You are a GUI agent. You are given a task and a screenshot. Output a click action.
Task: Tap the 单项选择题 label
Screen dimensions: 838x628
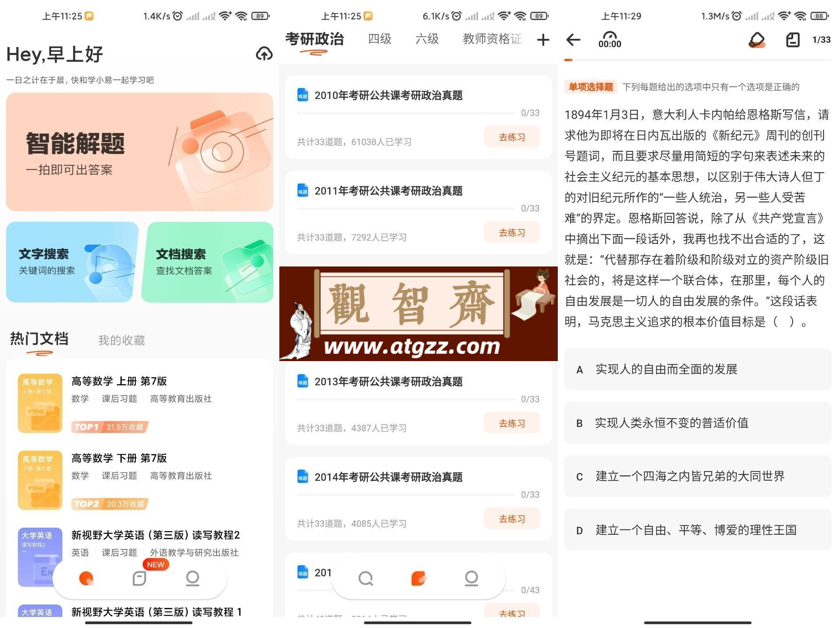pyautogui.click(x=591, y=87)
